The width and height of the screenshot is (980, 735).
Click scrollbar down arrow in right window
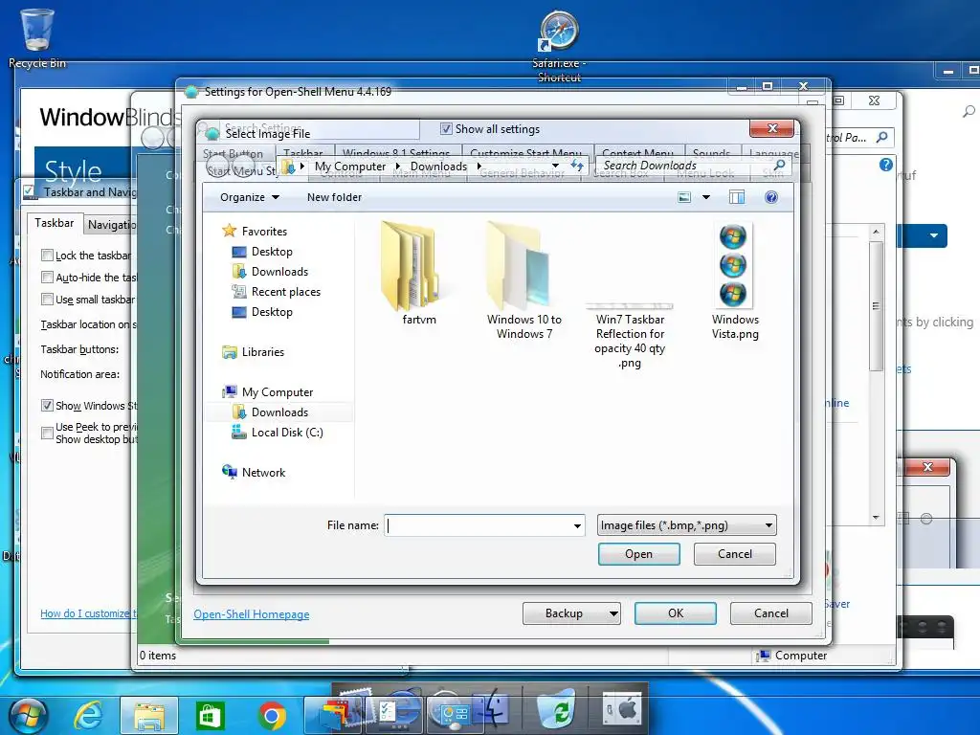click(x=876, y=517)
